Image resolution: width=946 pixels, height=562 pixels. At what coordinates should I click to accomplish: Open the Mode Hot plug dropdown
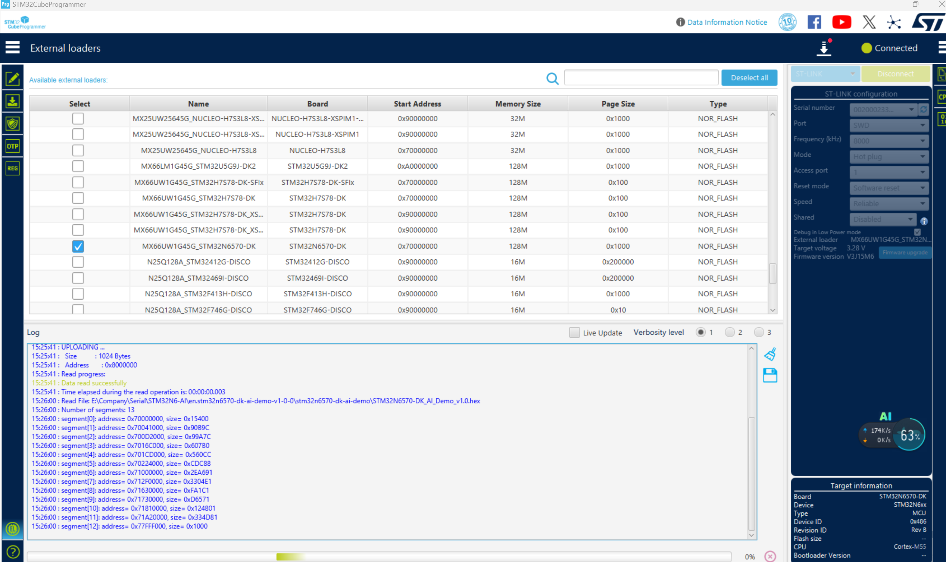pos(889,156)
